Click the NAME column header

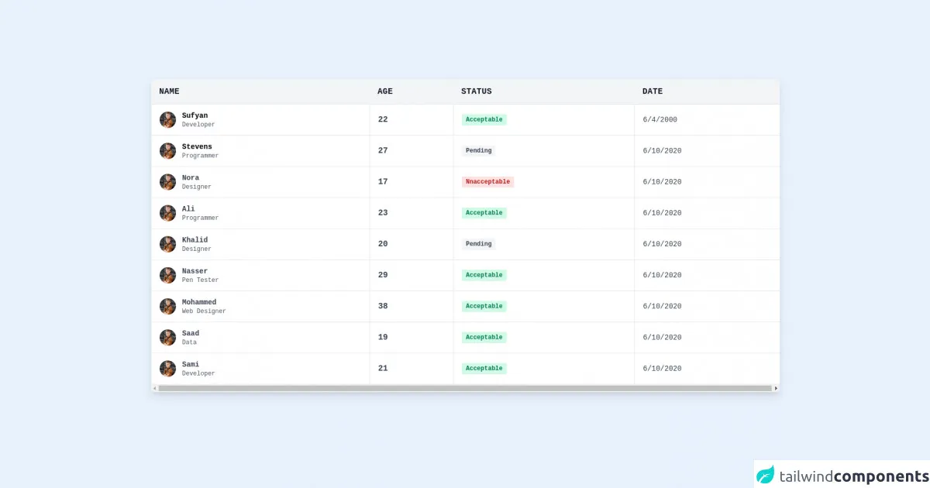tap(169, 91)
